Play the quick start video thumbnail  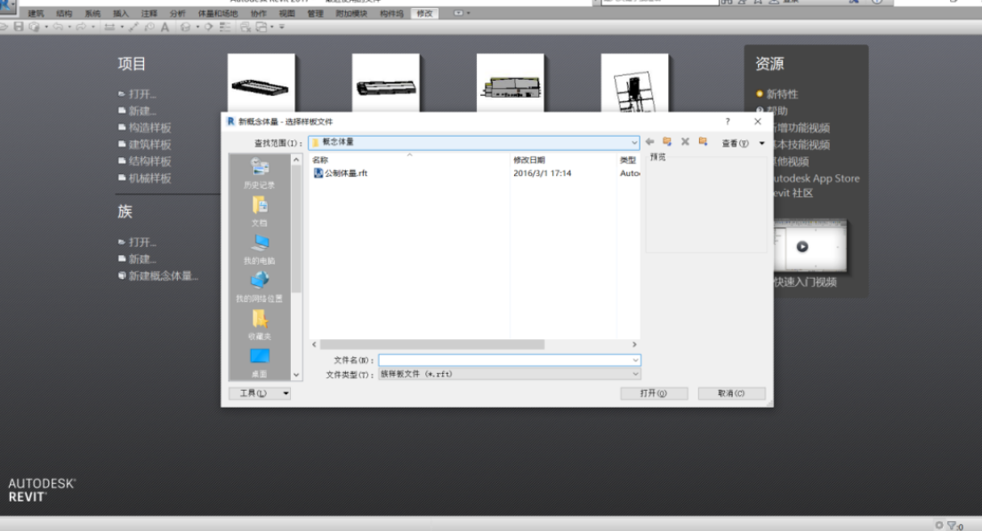tap(802, 247)
